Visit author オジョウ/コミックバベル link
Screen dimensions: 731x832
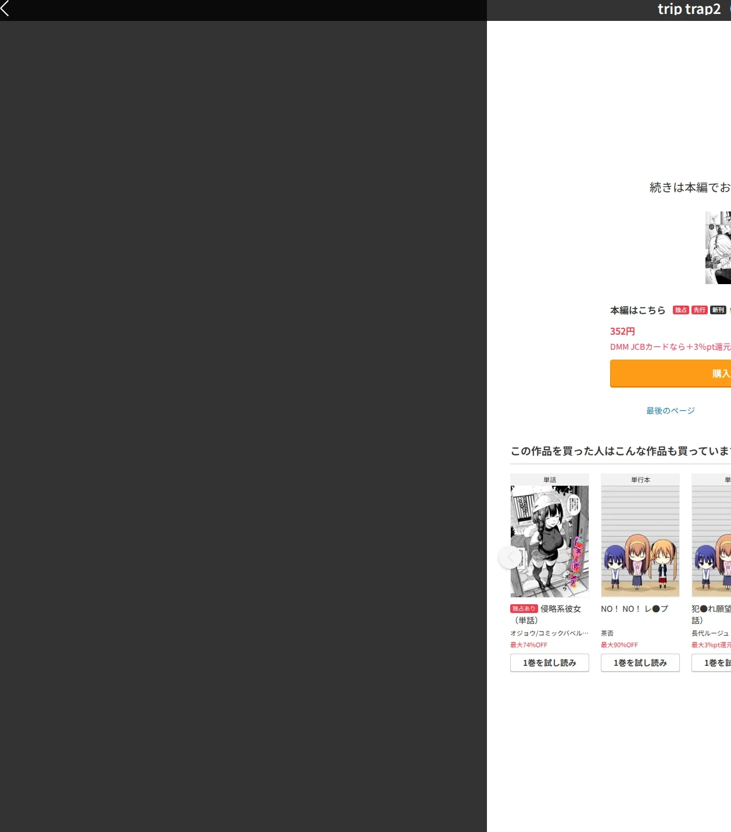tap(549, 633)
